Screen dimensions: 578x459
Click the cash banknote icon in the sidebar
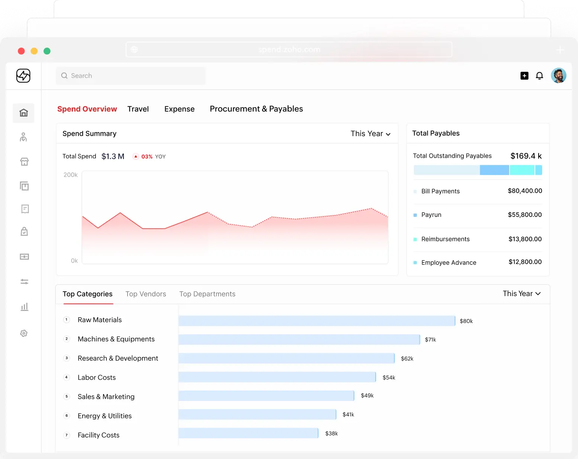[x=24, y=257]
